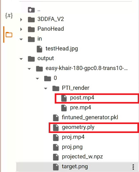
Task: Collapse the easy-khair-180 folder arrow
Action: click(x=29, y=69)
